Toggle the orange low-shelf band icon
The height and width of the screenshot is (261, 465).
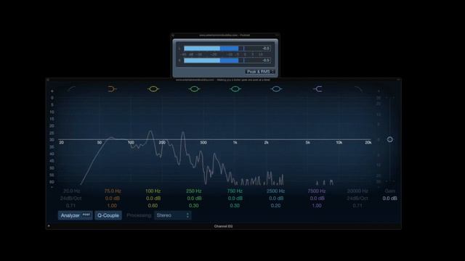[x=112, y=88]
